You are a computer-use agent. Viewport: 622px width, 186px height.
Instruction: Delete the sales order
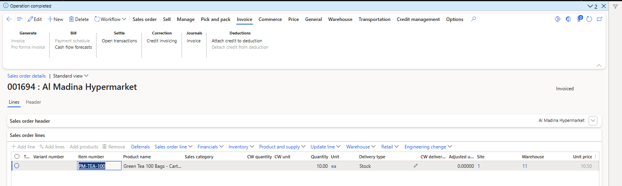(x=79, y=19)
